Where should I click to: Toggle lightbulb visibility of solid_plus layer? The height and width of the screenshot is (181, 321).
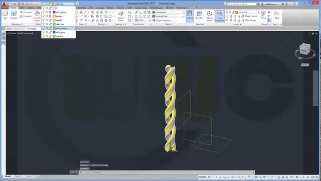pos(44,32)
